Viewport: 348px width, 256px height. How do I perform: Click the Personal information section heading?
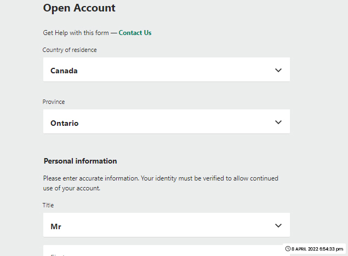click(x=80, y=161)
